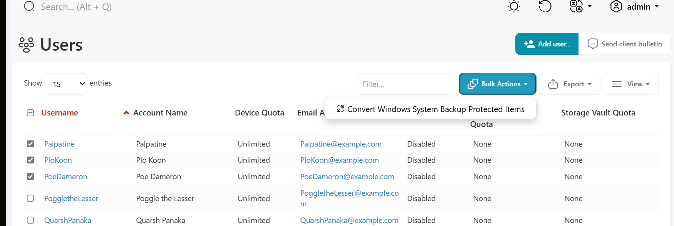Uncheck the Palpatine row checkbox

coord(30,144)
